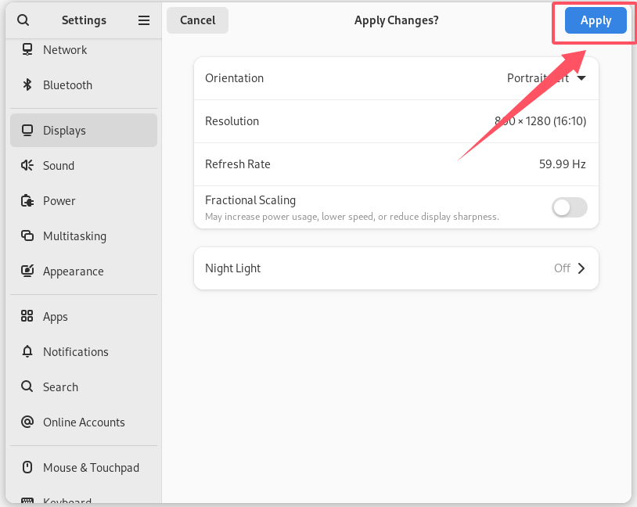Click the Displays monitor icon

coord(27,131)
